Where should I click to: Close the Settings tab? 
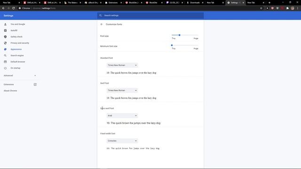tap(243, 3)
